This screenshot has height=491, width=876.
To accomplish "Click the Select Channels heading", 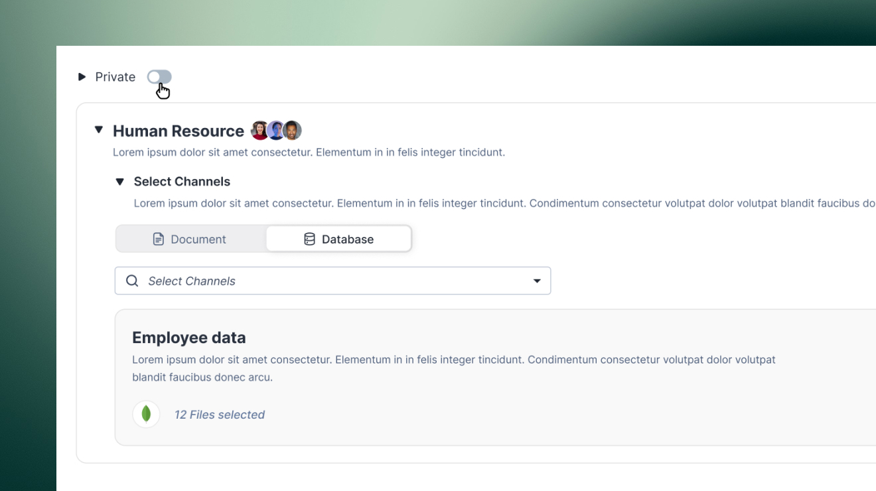I will pyautogui.click(x=182, y=182).
